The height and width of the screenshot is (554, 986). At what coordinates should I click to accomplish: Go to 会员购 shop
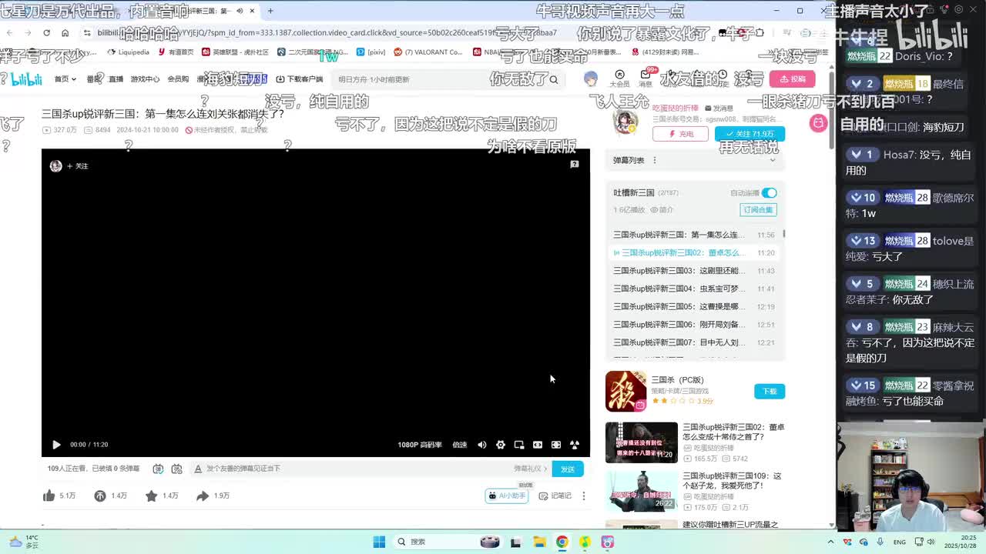pyautogui.click(x=178, y=79)
